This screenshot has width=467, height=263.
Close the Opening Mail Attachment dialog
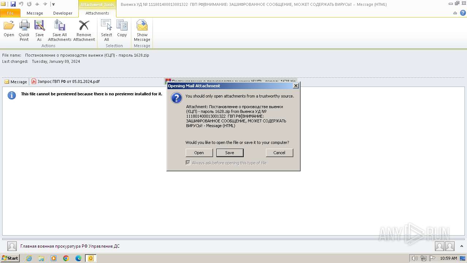296,85
